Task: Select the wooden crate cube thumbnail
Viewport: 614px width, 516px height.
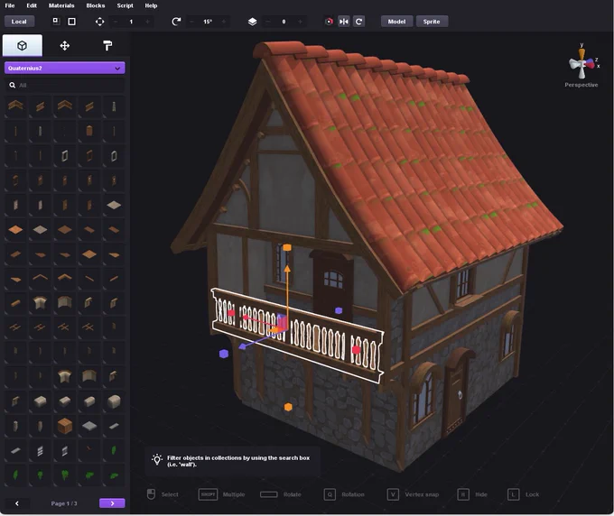Action: [x=65, y=426]
